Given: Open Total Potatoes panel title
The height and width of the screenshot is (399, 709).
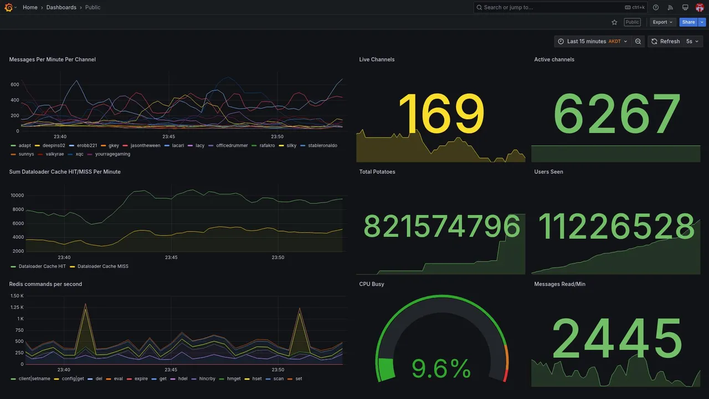Looking at the screenshot, I should point(377,172).
